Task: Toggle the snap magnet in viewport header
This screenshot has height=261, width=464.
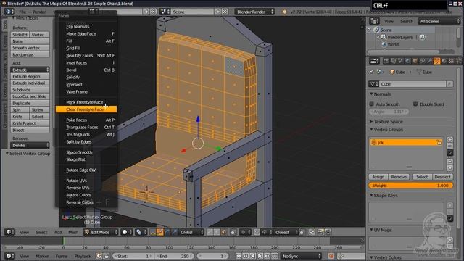Action: click(257, 232)
